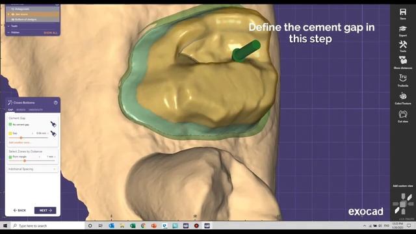This screenshot has height=234, width=416.
Task: Open Cortana circle in taskbar
Action: click(x=90, y=226)
